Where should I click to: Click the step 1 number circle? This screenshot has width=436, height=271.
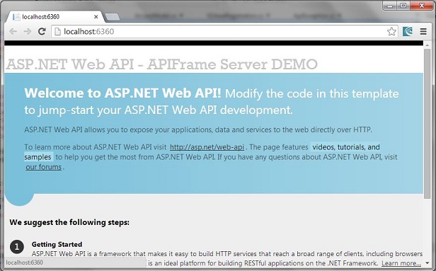pos(17,246)
